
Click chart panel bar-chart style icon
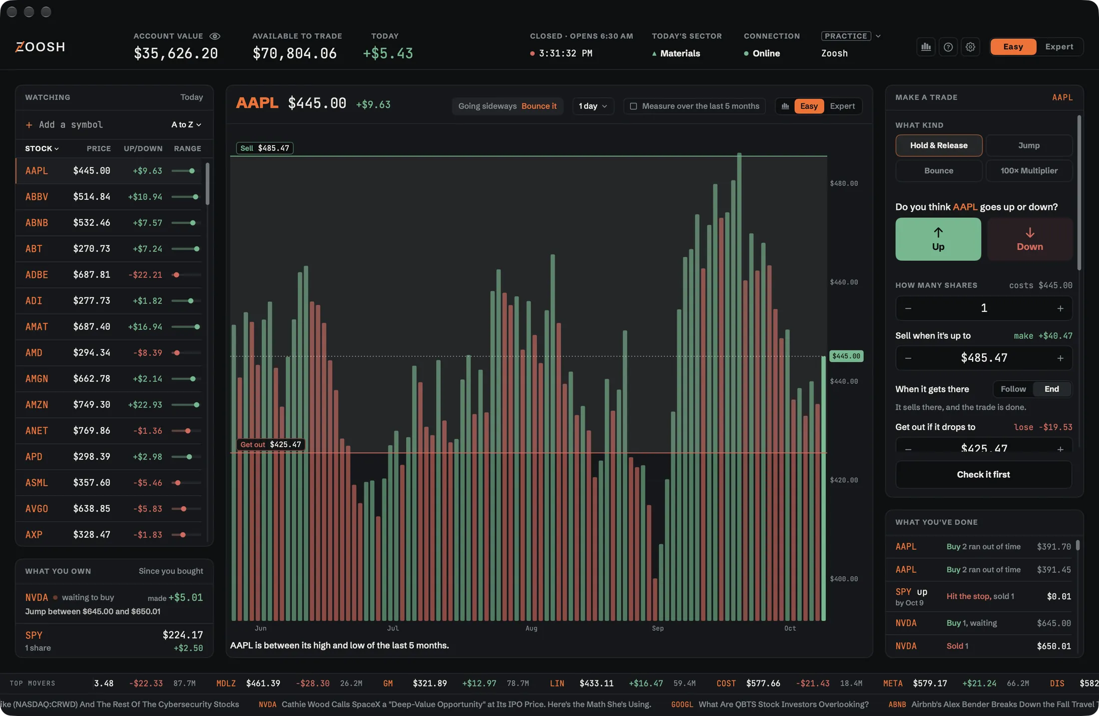[785, 106]
